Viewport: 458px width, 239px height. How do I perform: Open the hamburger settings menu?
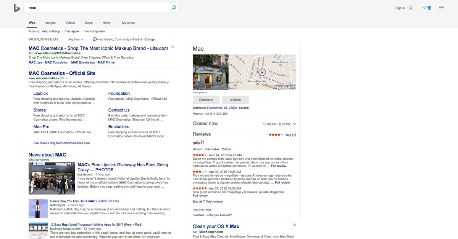click(x=441, y=8)
